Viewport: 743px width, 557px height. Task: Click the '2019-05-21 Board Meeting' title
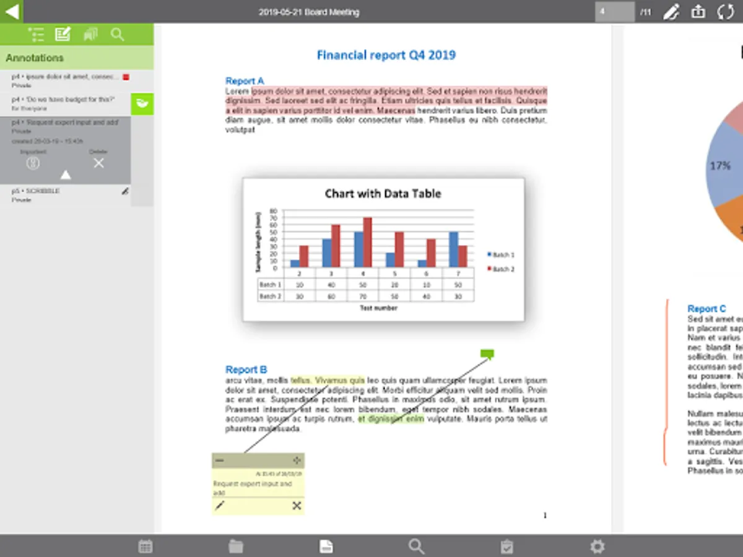(309, 12)
